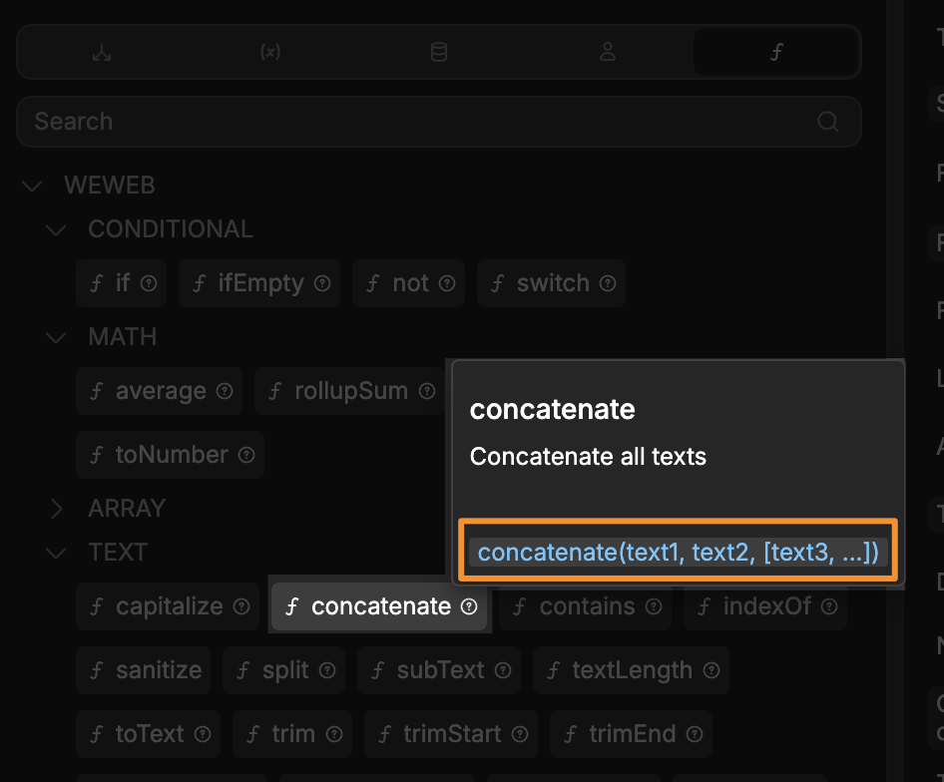Viewport: 944px width, 782px height.
Task: Collapse the WEWEB section
Action: (x=32, y=186)
